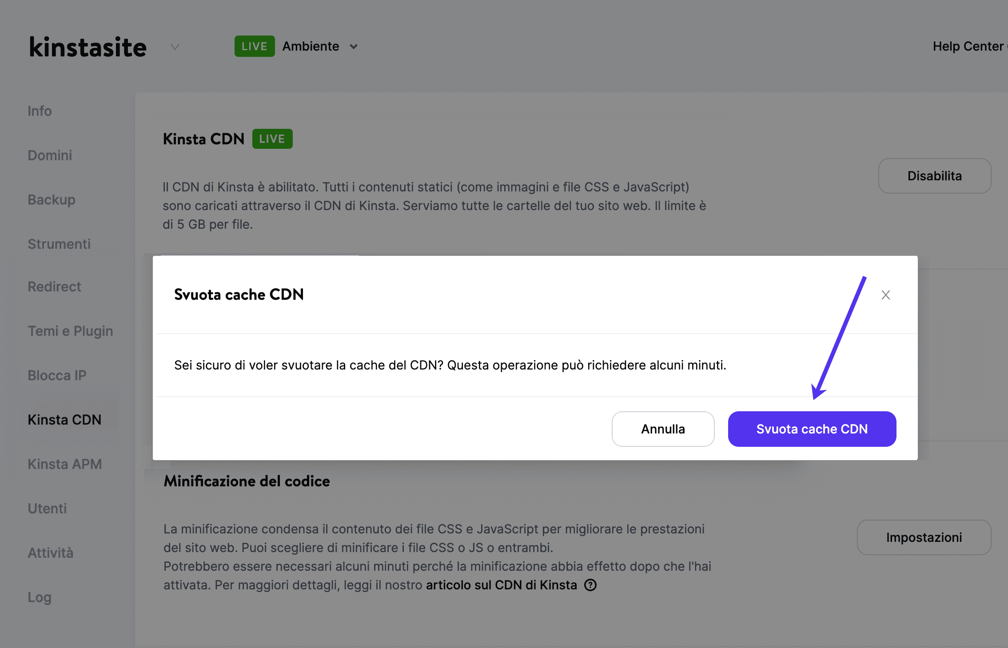Close the Svuota cache CDN dialog
This screenshot has height=648, width=1008.
[886, 295]
